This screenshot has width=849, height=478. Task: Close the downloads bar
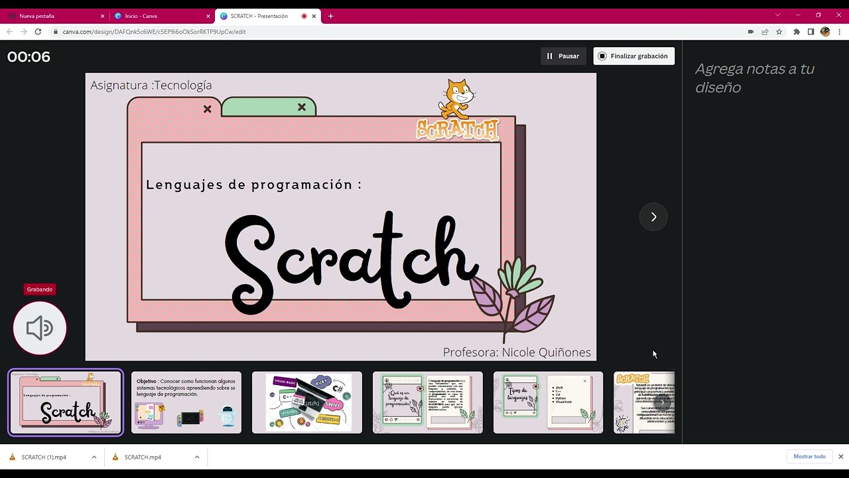click(841, 457)
